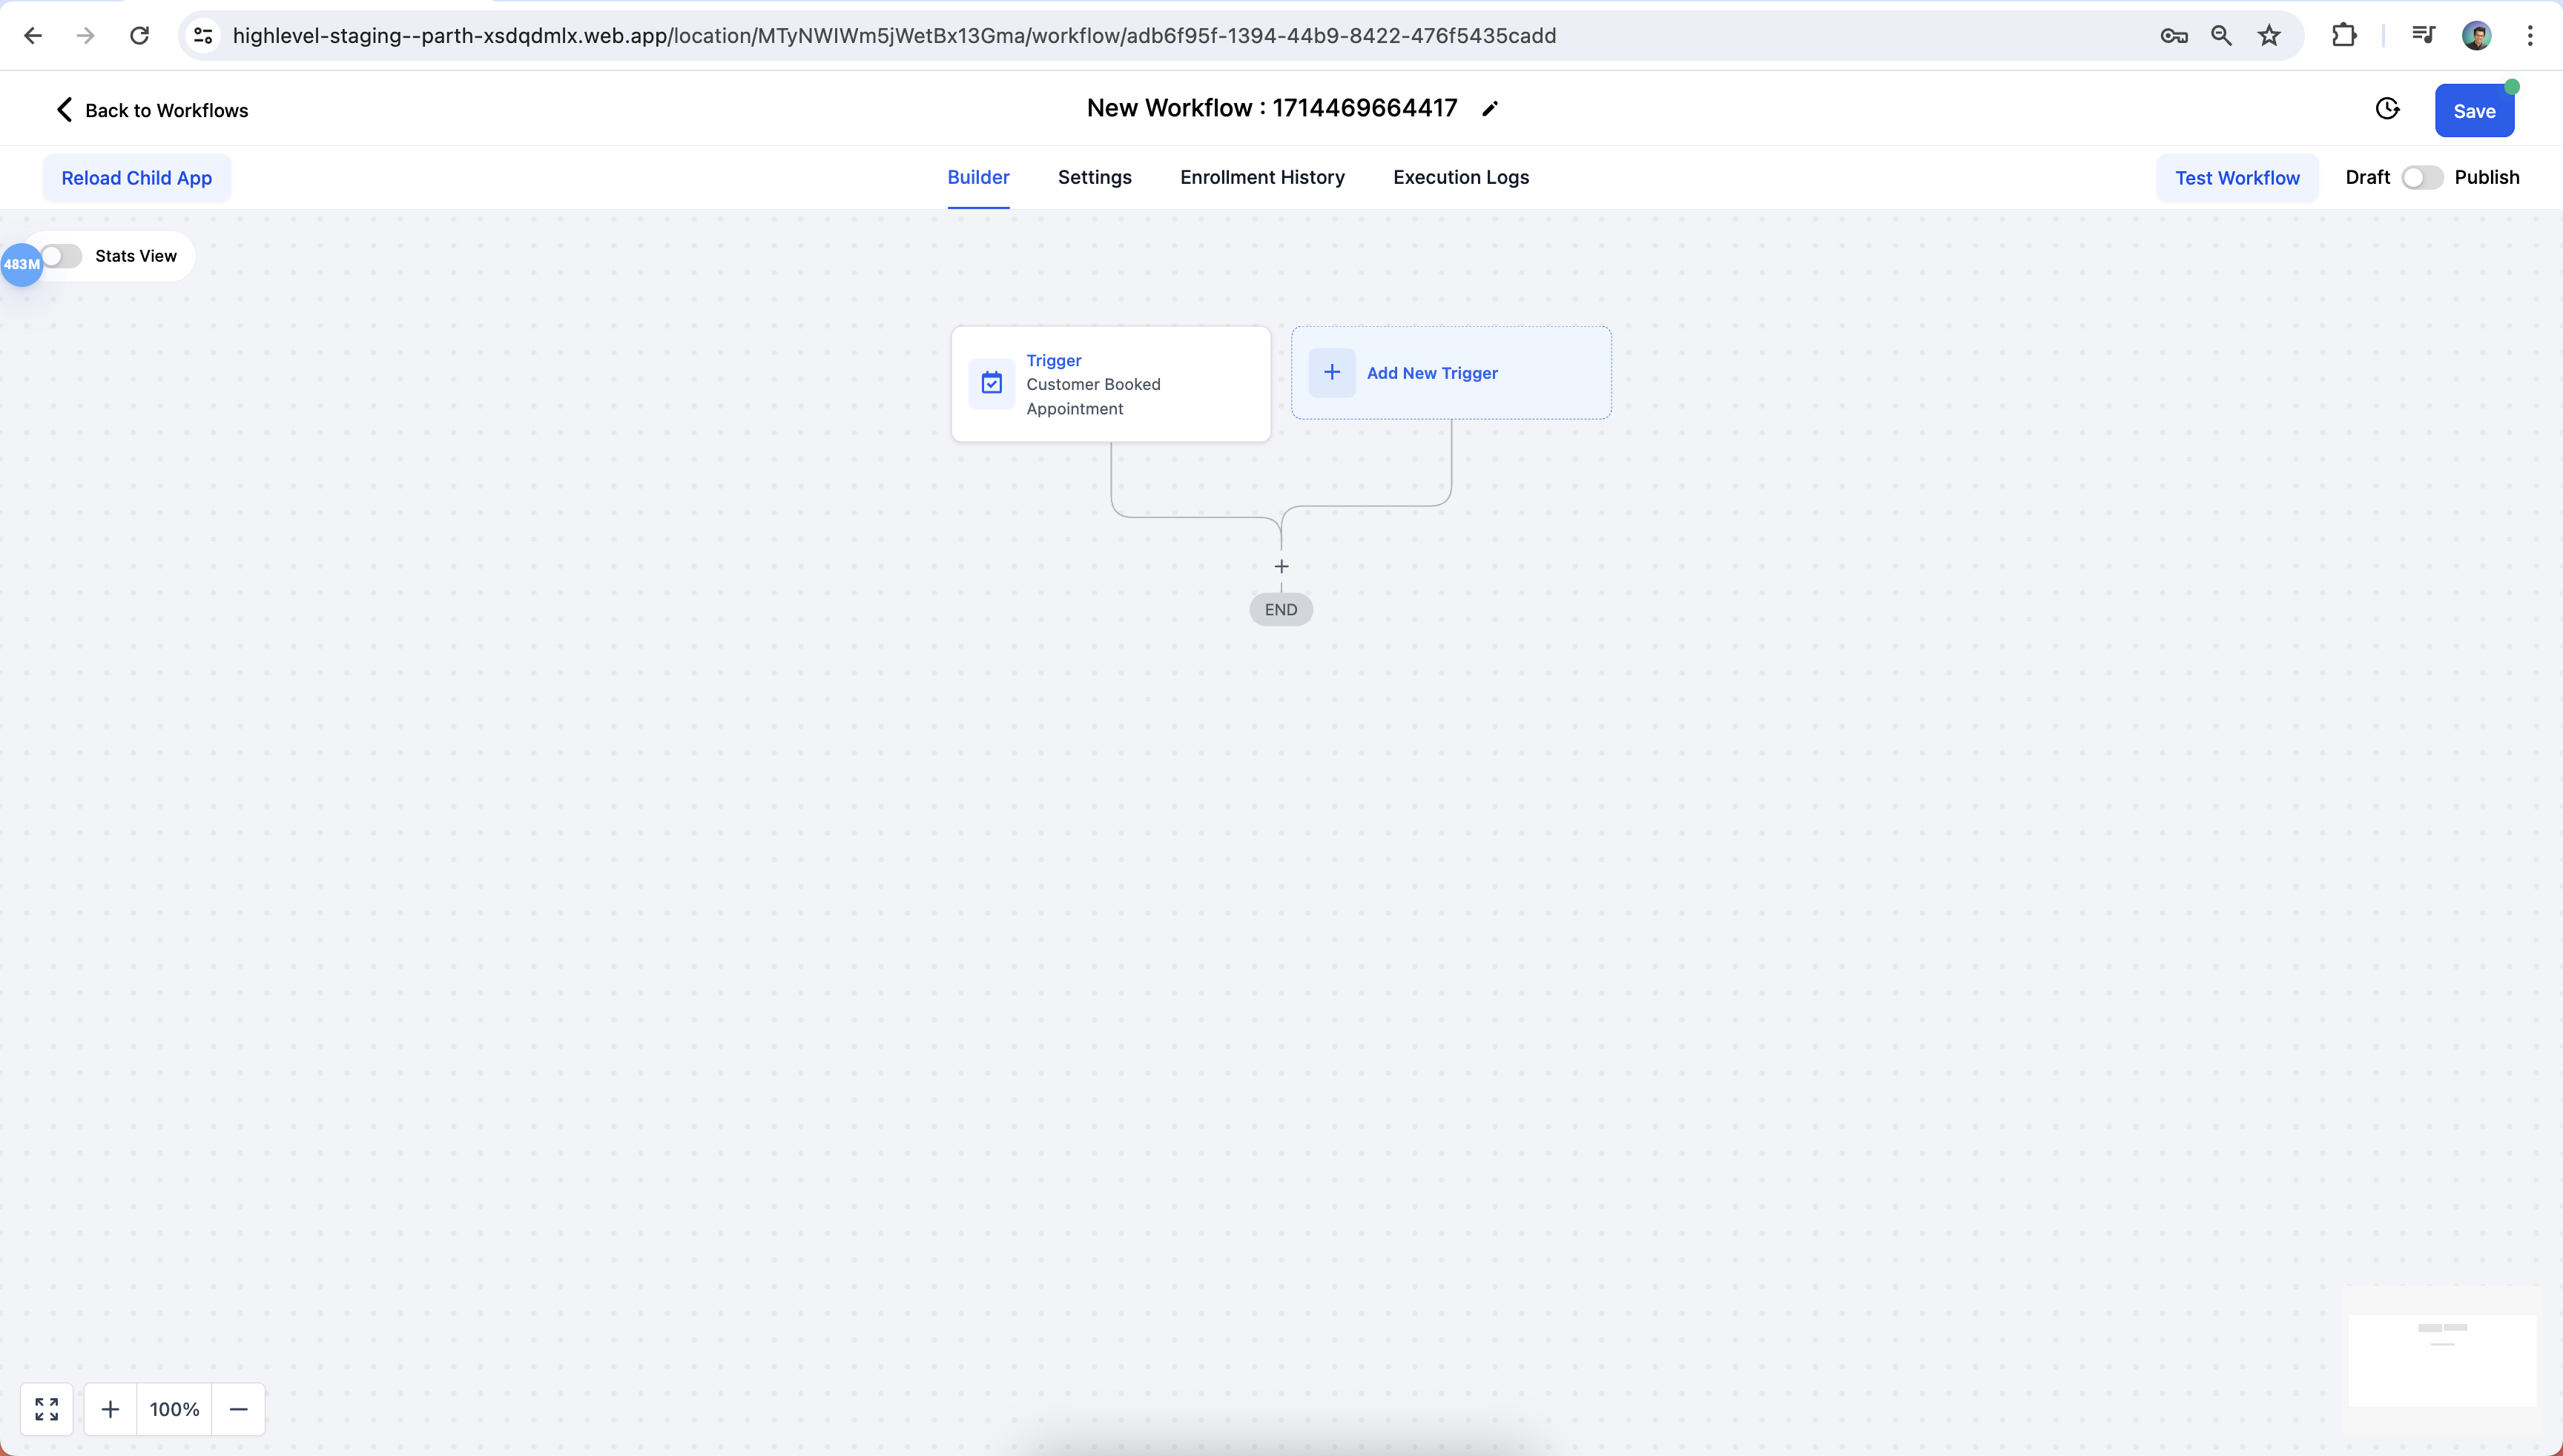Bookmark page with the star icon
Image resolution: width=2563 pixels, height=1456 pixels.
coord(2269,36)
